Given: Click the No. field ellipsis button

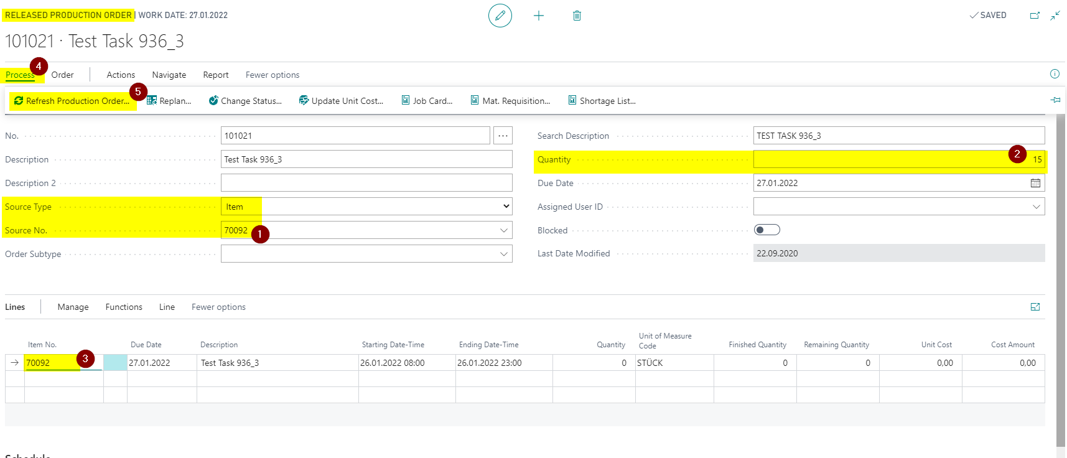Looking at the screenshot, I should coord(503,136).
